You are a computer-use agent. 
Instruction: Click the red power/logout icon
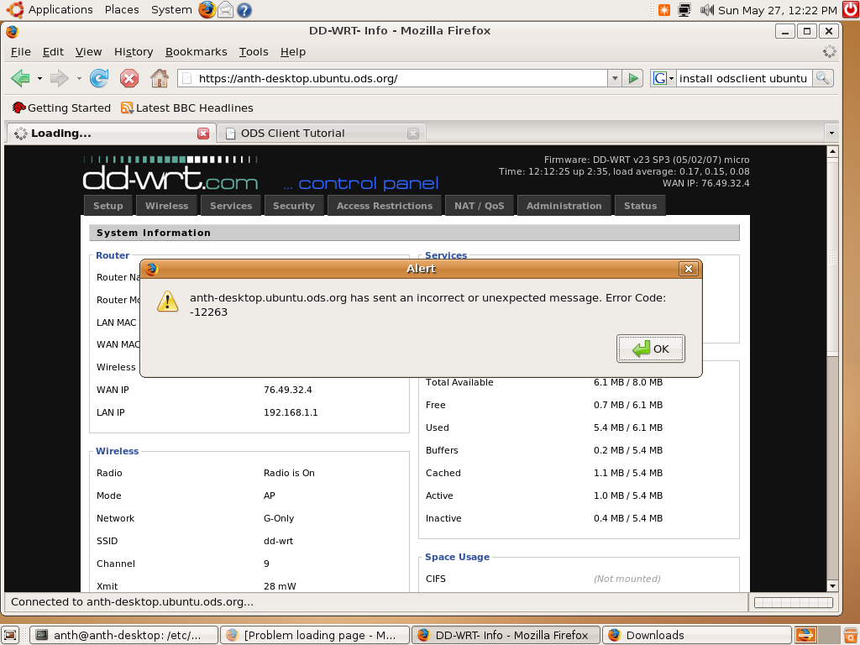click(851, 10)
